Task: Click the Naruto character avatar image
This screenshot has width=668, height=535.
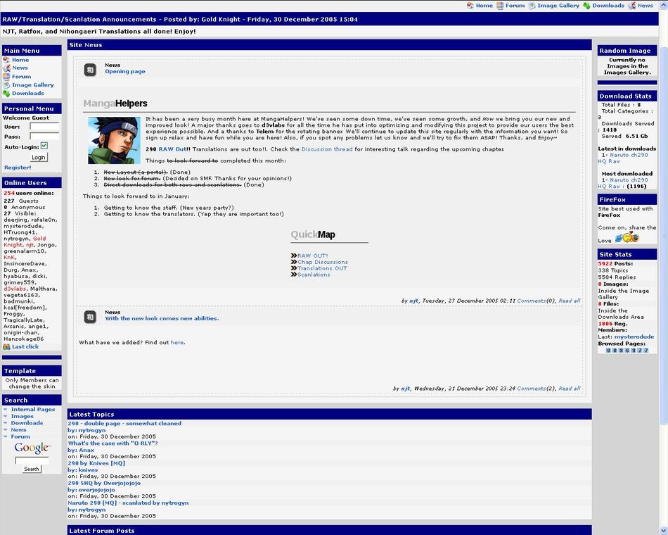Action: pyautogui.click(x=114, y=140)
